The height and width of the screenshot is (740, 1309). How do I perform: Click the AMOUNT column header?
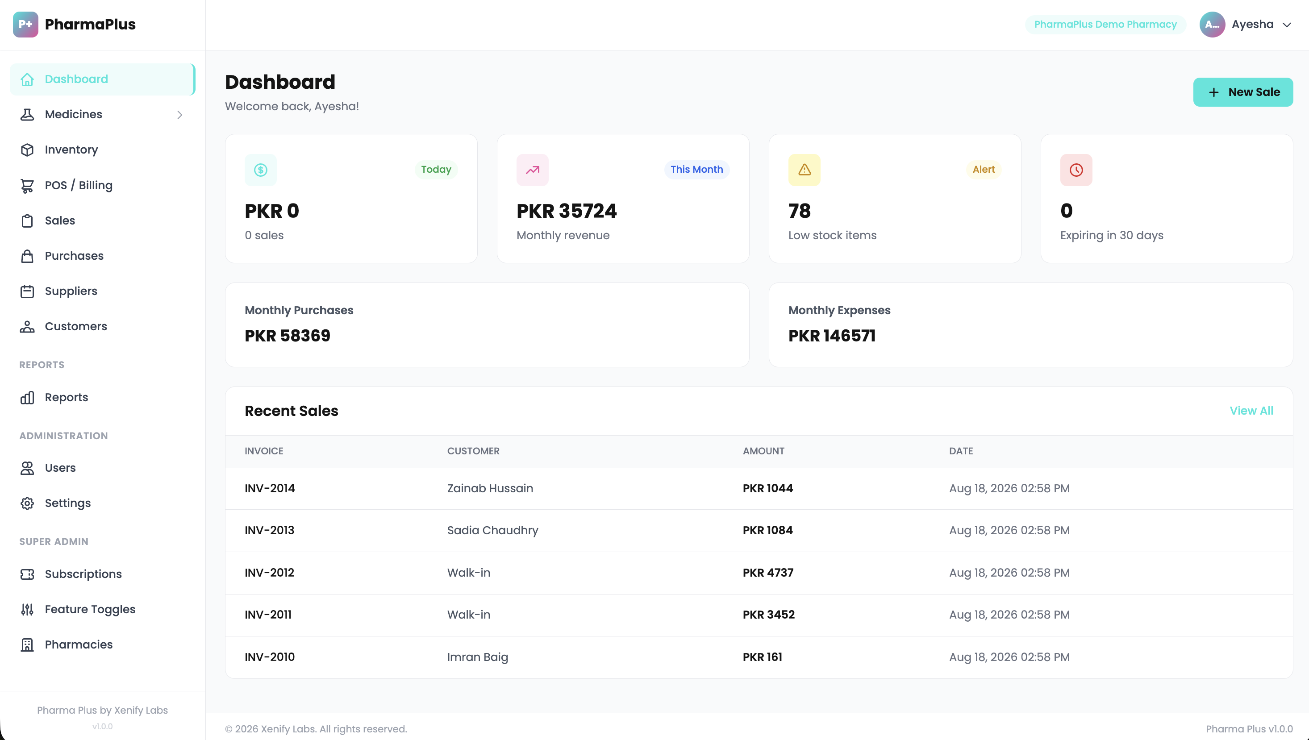(763, 451)
